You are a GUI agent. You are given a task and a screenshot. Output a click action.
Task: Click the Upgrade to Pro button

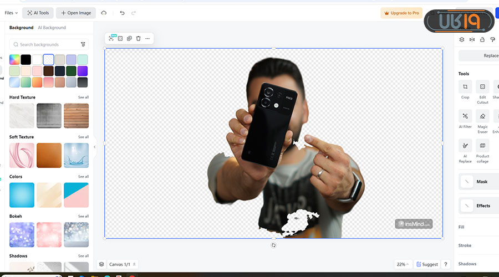click(401, 13)
